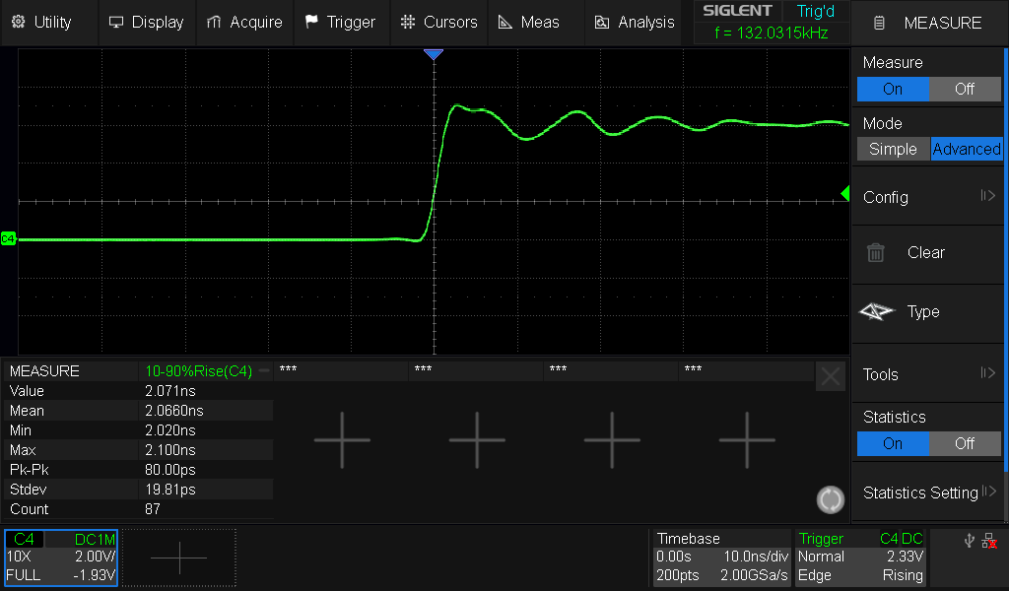This screenshot has width=1009, height=591.
Task: Turn Measure Off
Action: [965, 89]
